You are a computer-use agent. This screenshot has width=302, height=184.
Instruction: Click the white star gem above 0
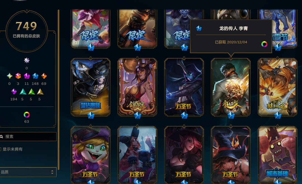(x=27, y=60)
